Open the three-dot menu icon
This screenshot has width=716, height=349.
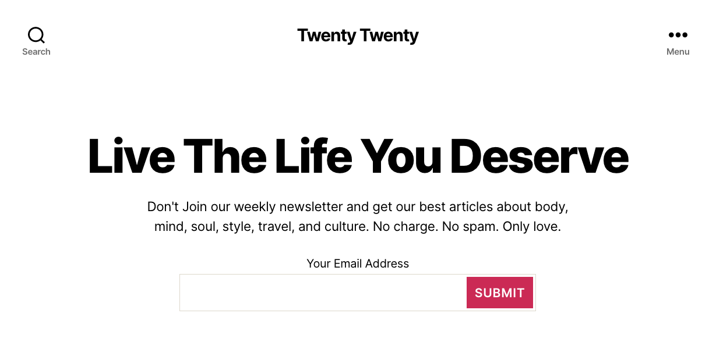pyautogui.click(x=678, y=35)
